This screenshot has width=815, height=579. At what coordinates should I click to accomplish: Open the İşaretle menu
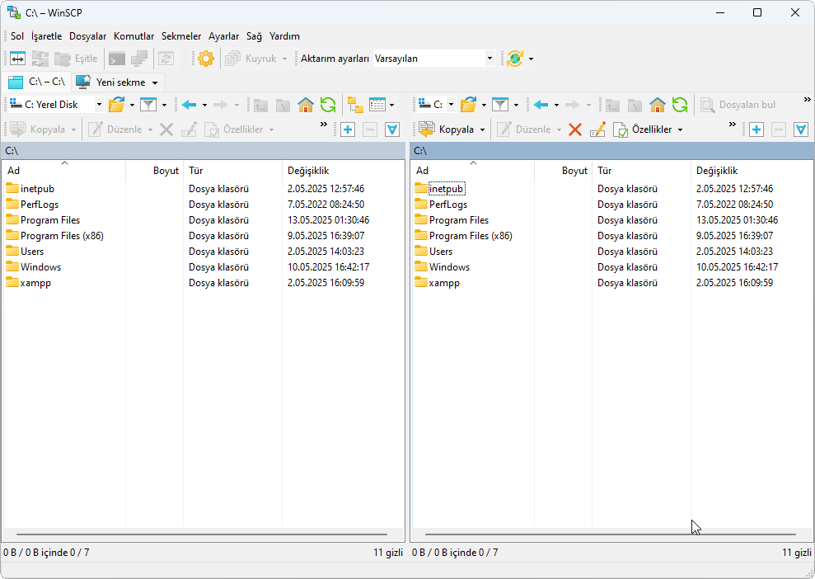click(47, 36)
